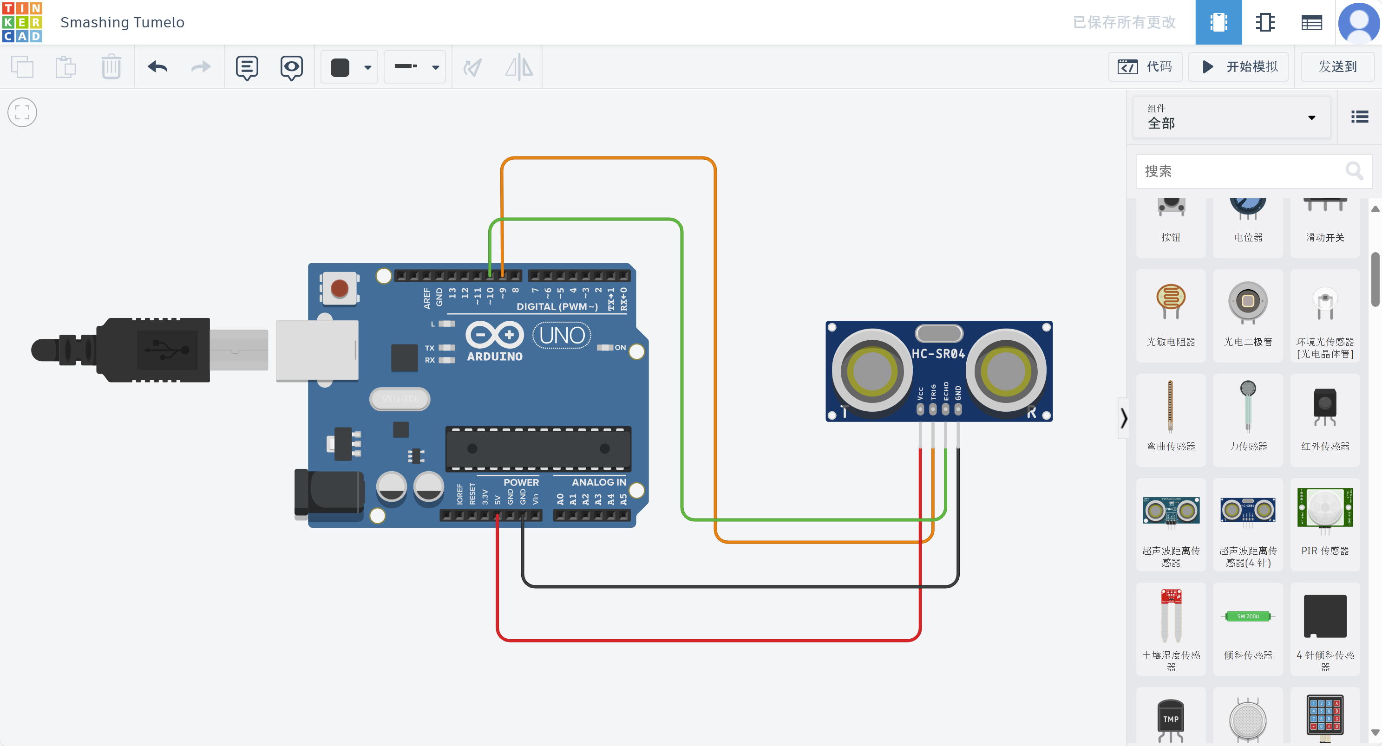
Task: Select the 光敏电阻器 photoresistor component
Action: point(1171,315)
